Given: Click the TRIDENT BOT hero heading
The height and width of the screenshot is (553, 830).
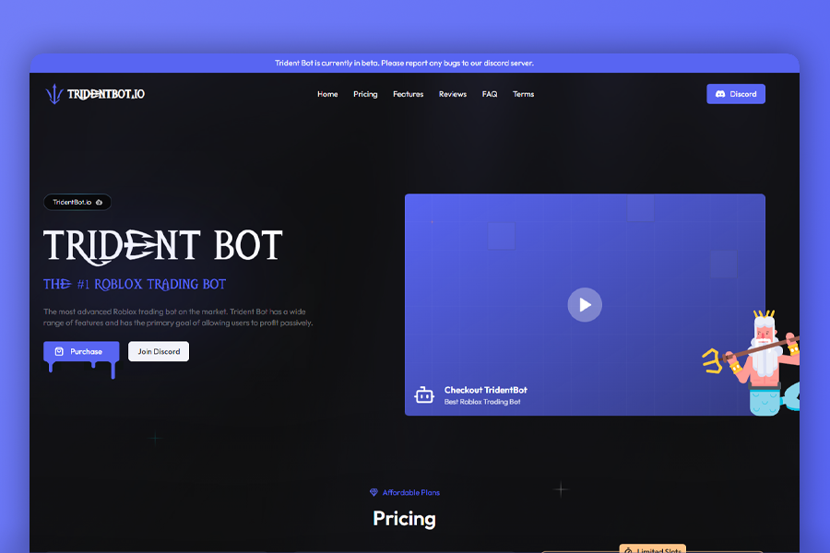Looking at the screenshot, I should [x=163, y=247].
